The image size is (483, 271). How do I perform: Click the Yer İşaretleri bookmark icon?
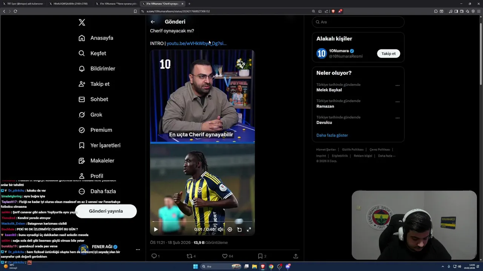[82, 145]
